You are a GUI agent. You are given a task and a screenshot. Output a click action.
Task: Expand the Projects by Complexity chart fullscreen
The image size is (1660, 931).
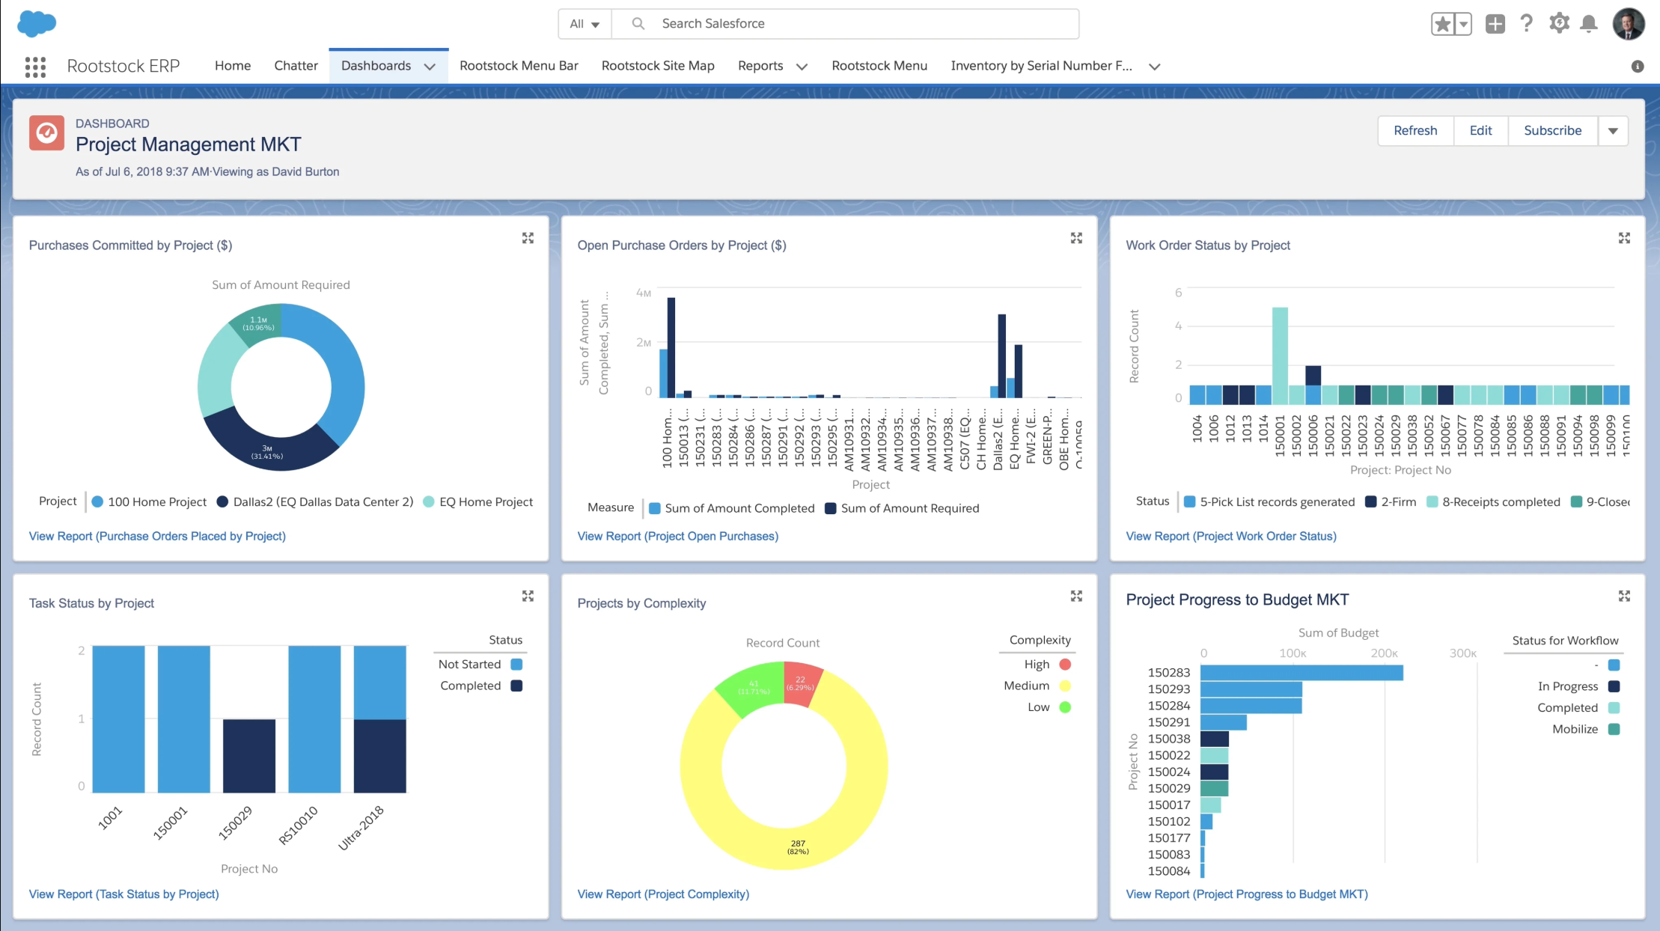[x=1076, y=595]
